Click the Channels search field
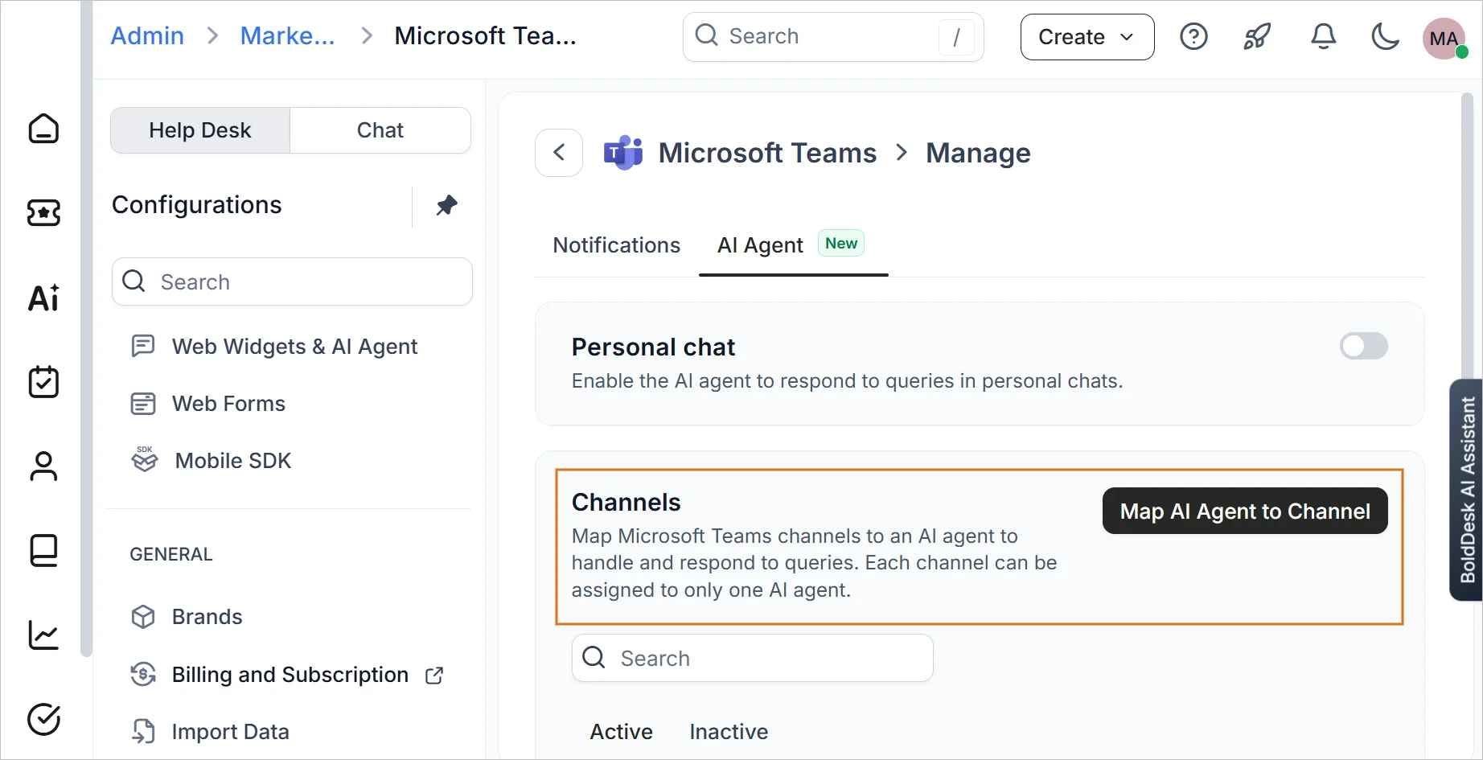This screenshot has width=1483, height=760. [753, 658]
